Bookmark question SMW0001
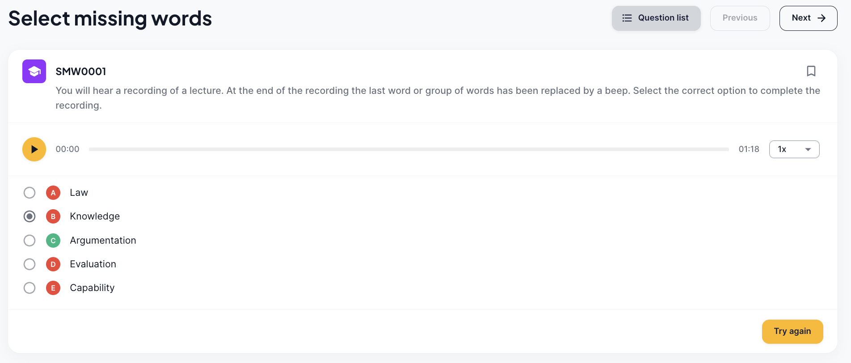 click(x=811, y=71)
